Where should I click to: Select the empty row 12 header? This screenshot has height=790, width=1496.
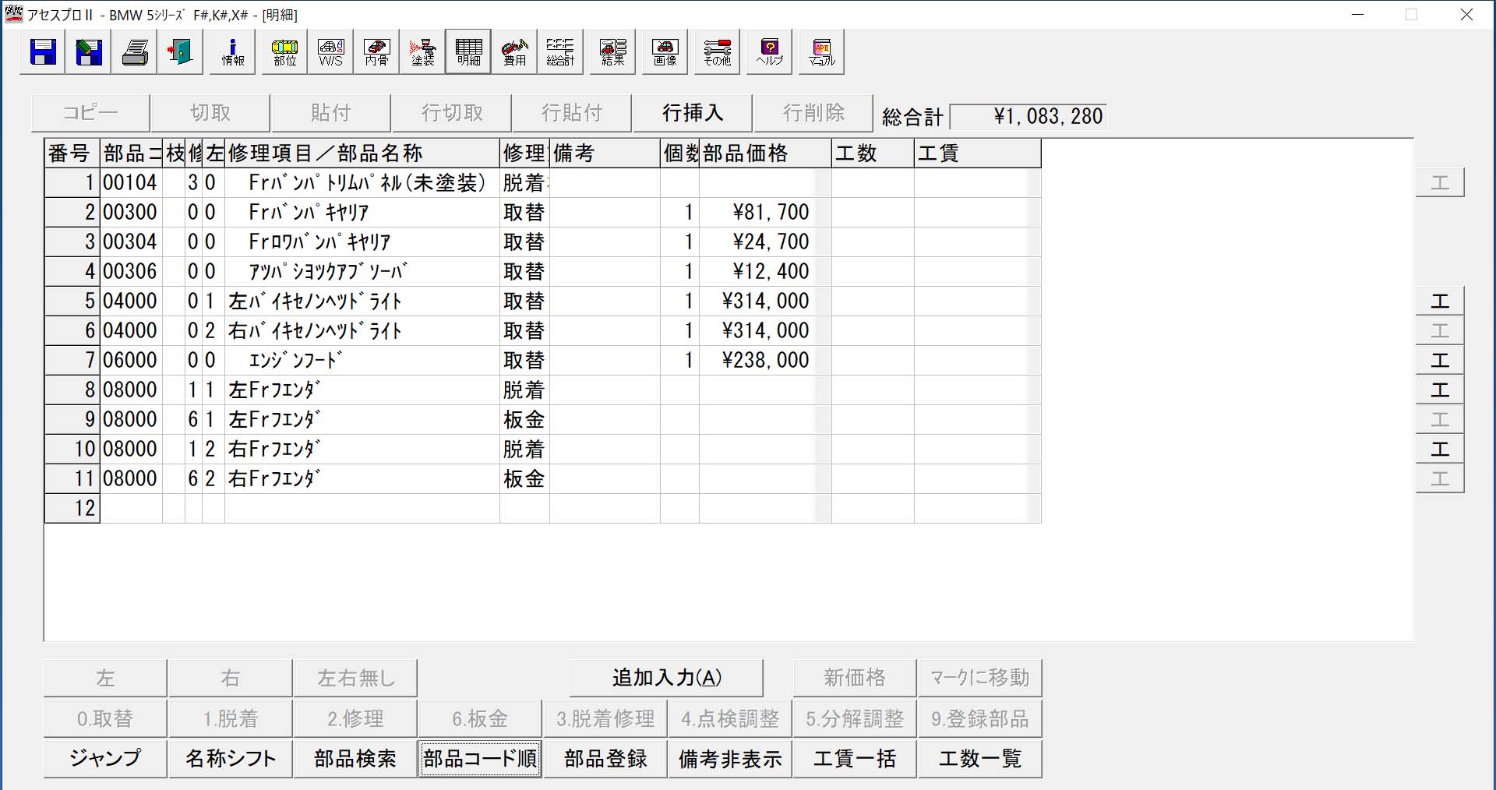point(72,508)
